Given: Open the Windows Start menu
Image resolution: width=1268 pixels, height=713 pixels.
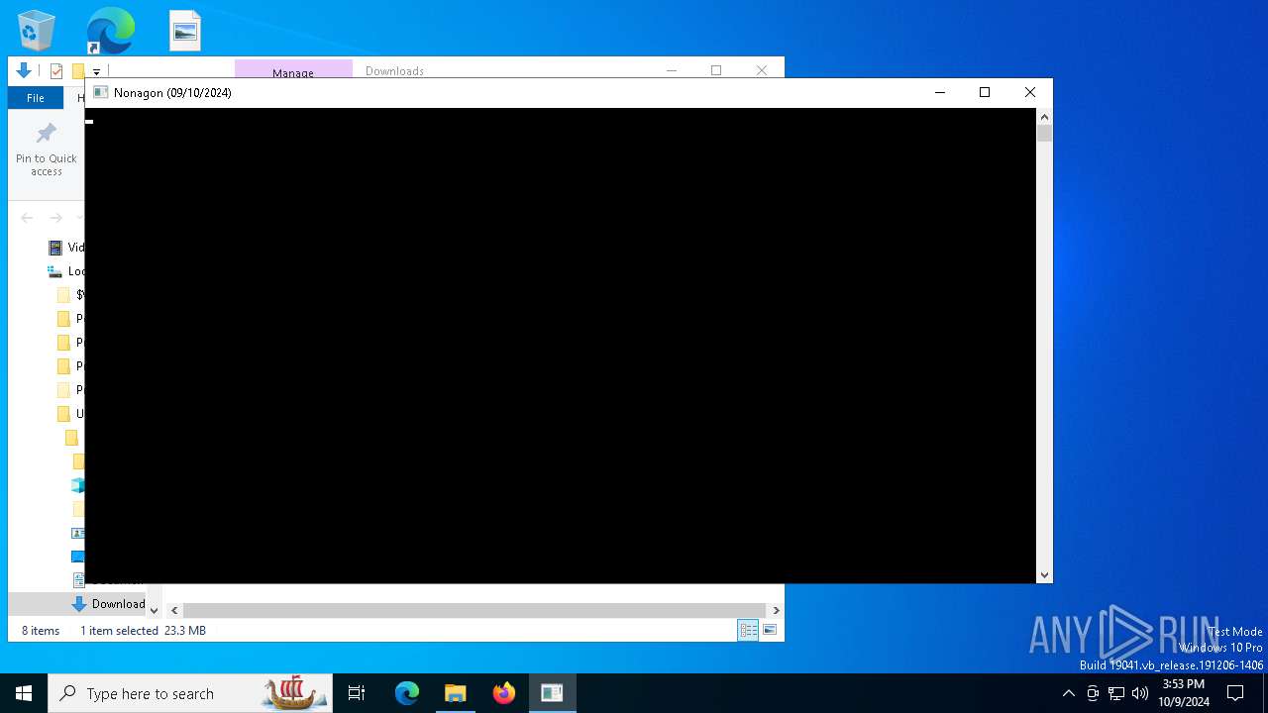Looking at the screenshot, I should [x=24, y=693].
